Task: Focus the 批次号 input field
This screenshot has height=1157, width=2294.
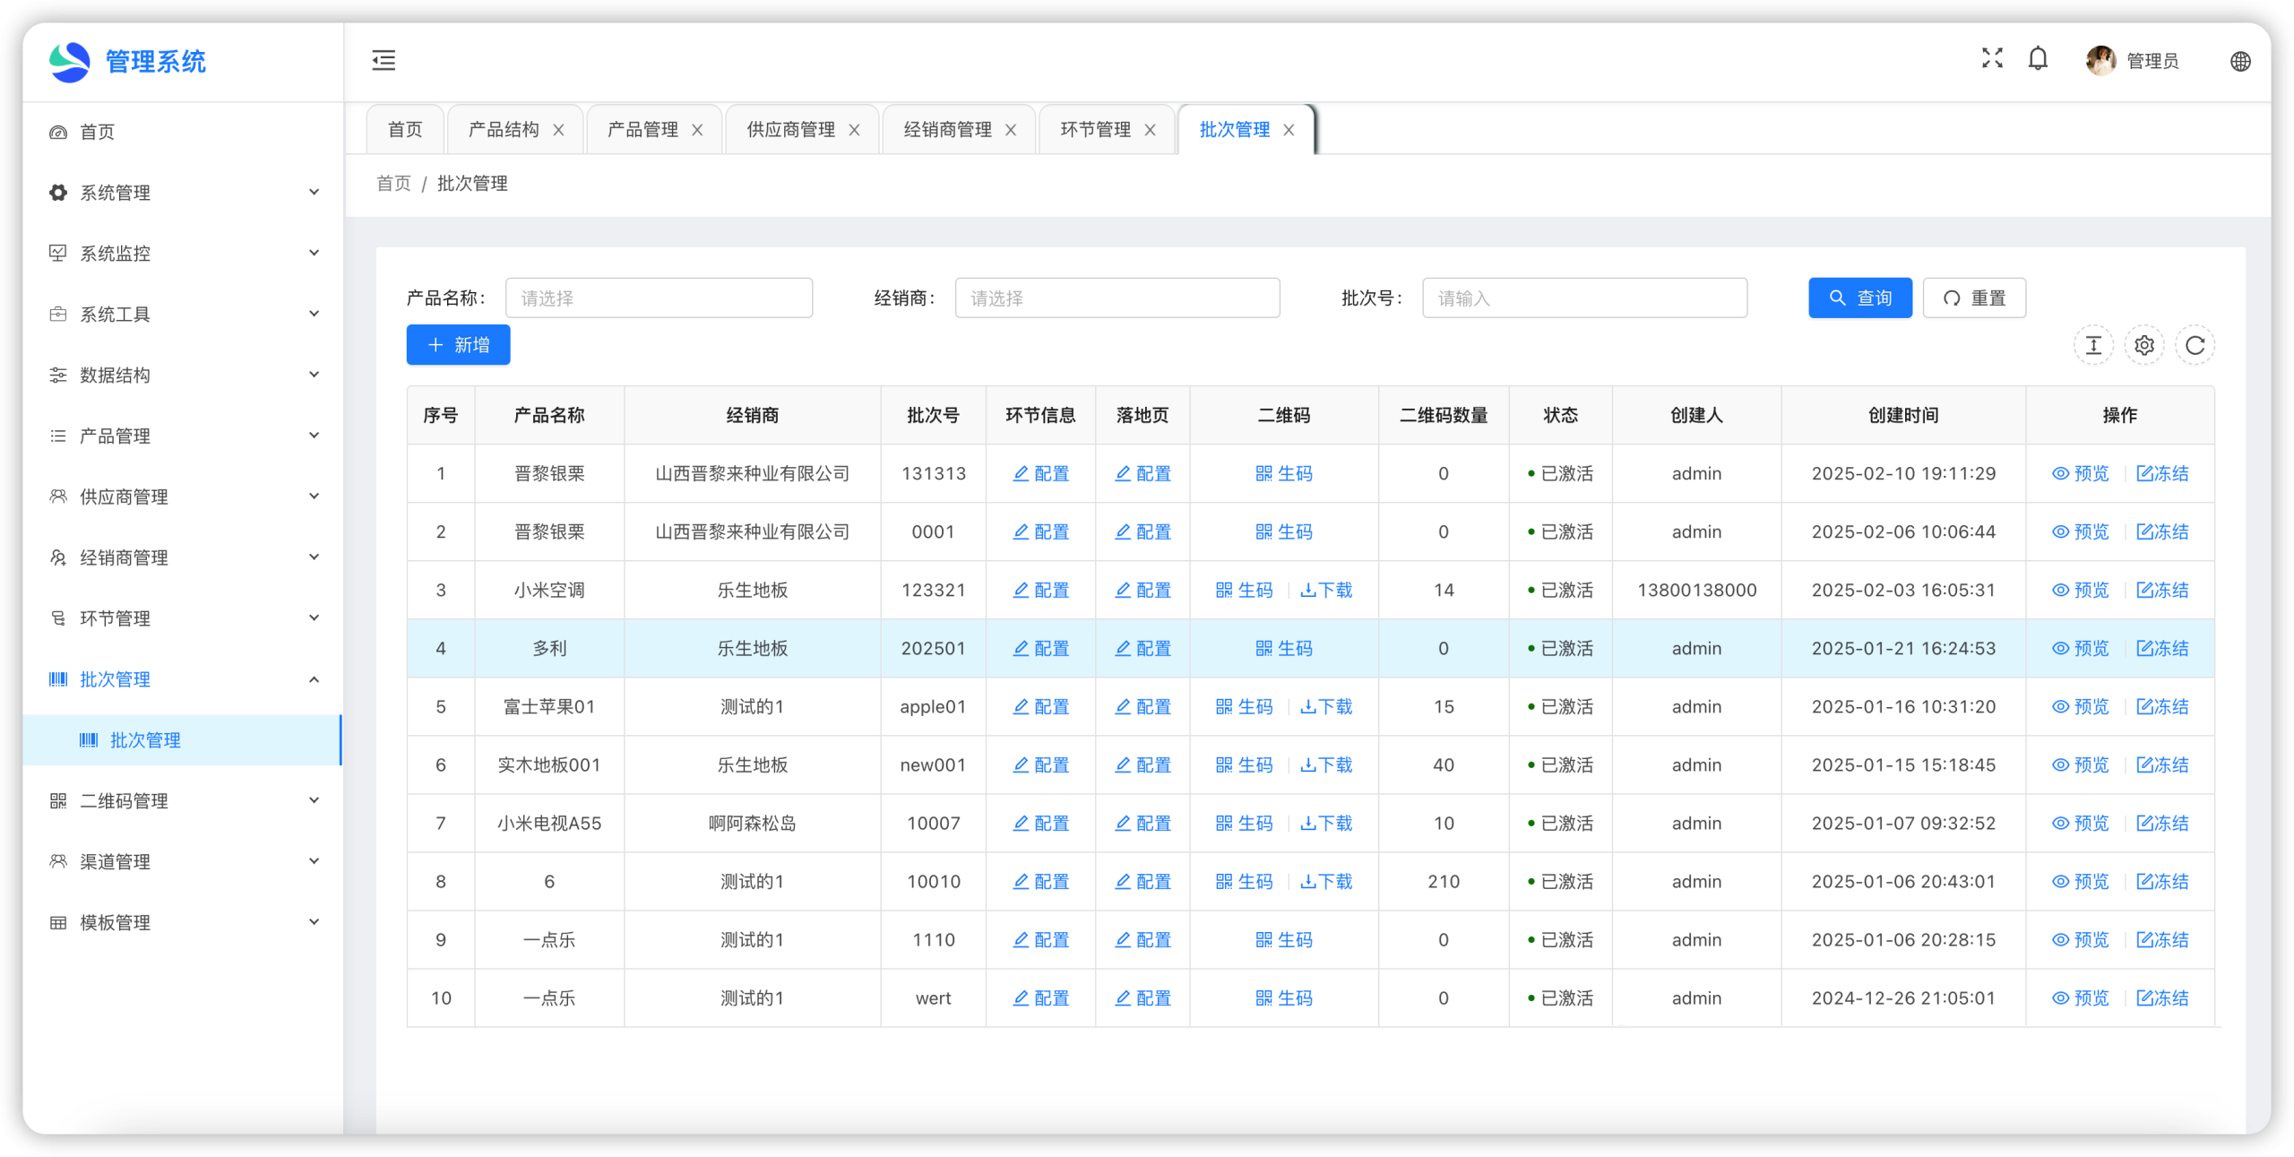Action: [1583, 298]
